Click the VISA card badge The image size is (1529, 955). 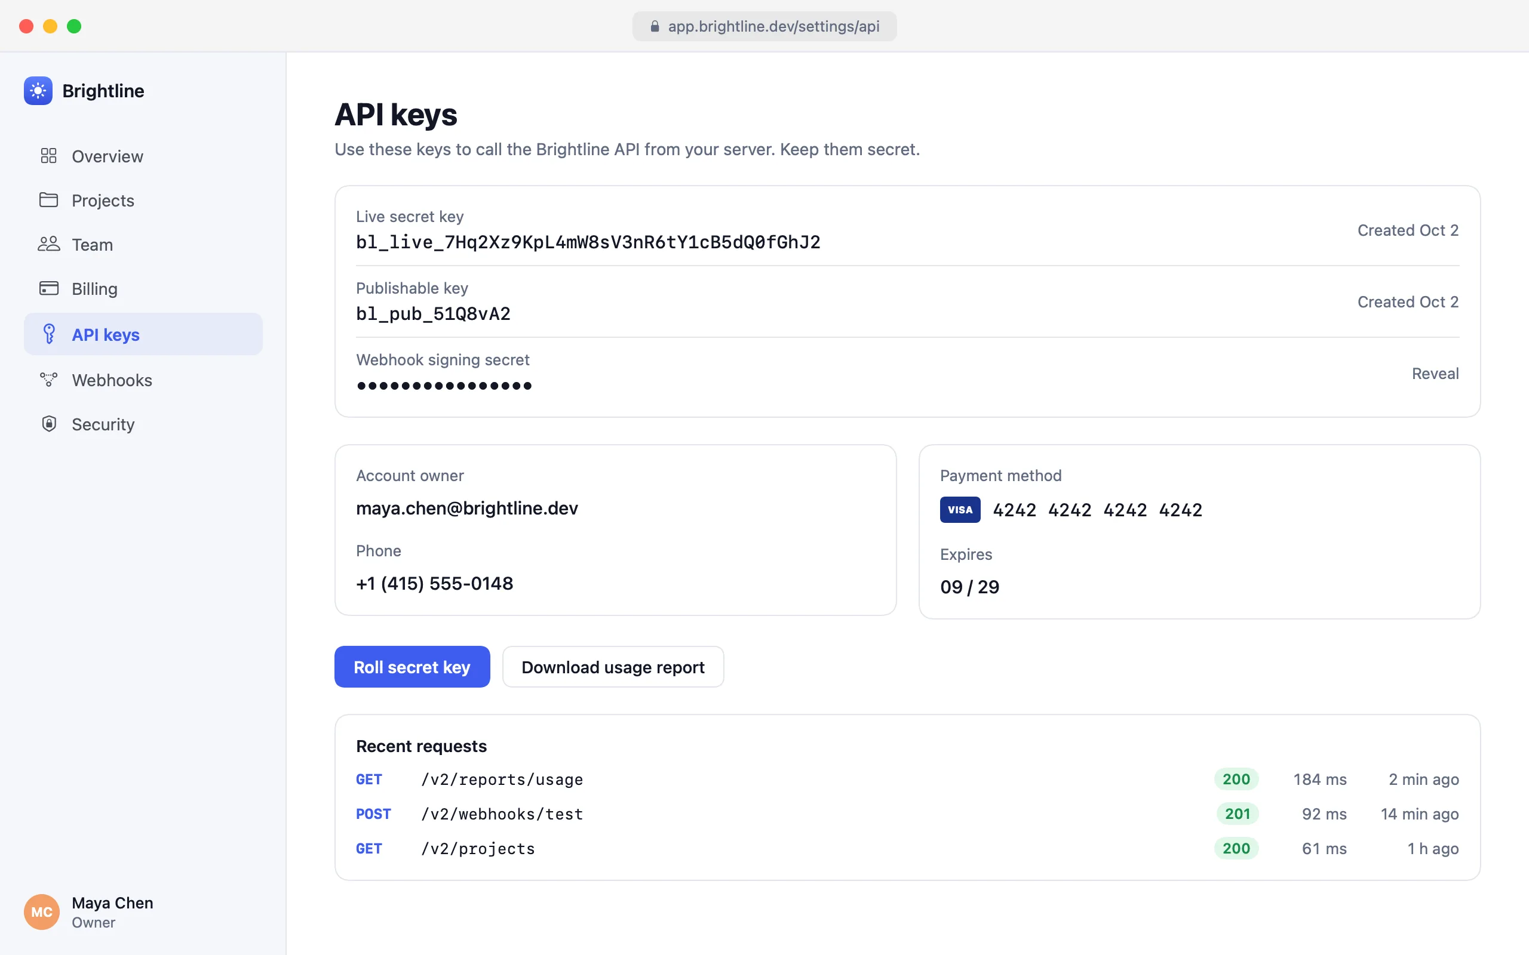tap(960, 510)
